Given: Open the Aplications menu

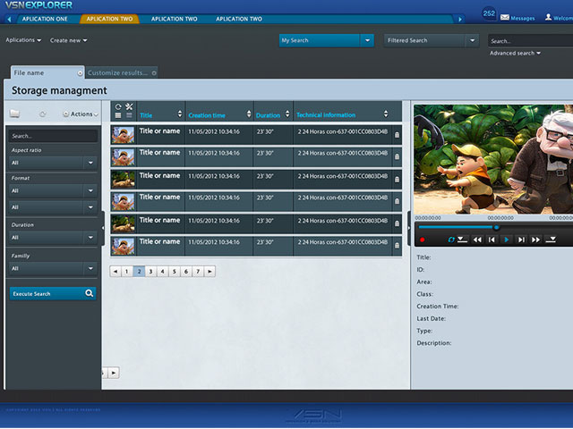Looking at the screenshot, I should (x=23, y=39).
